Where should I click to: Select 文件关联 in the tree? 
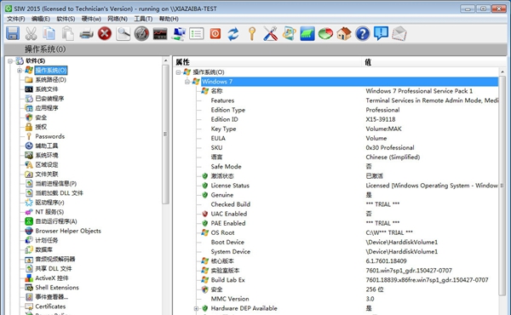coord(47,175)
